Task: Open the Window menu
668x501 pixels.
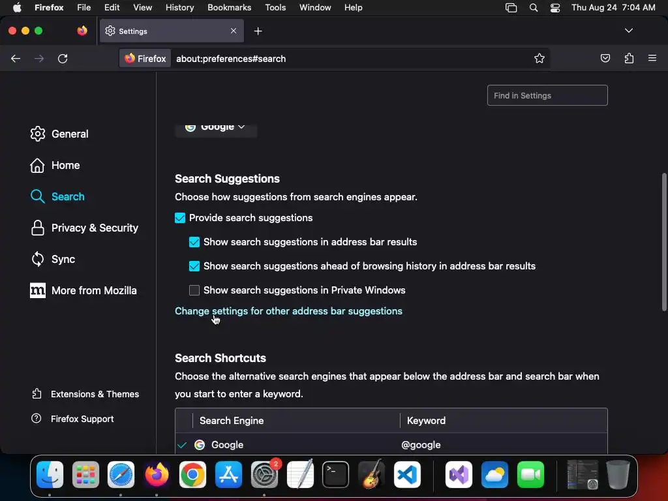Action: click(315, 7)
